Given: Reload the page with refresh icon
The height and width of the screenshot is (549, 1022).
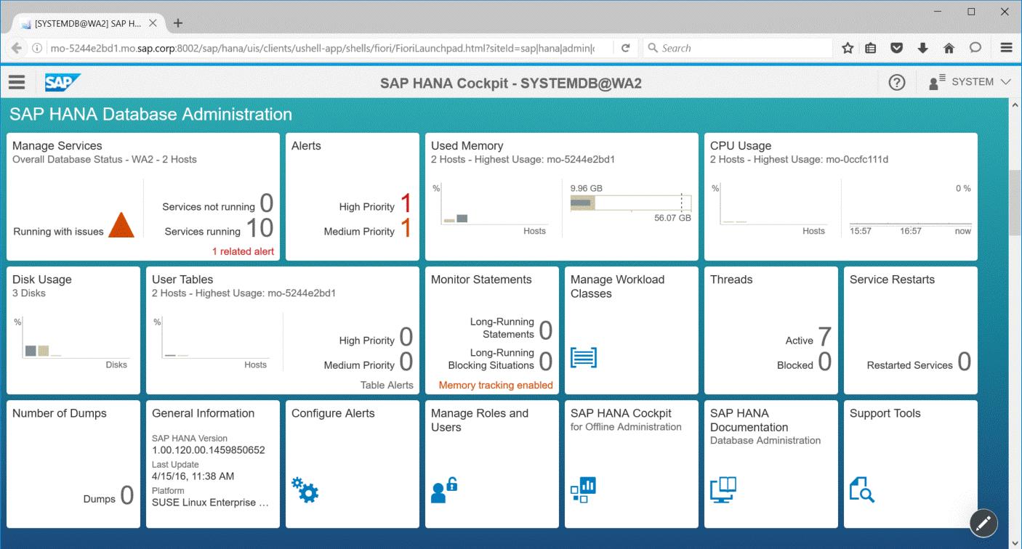Looking at the screenshot, I should coord(625,48).
